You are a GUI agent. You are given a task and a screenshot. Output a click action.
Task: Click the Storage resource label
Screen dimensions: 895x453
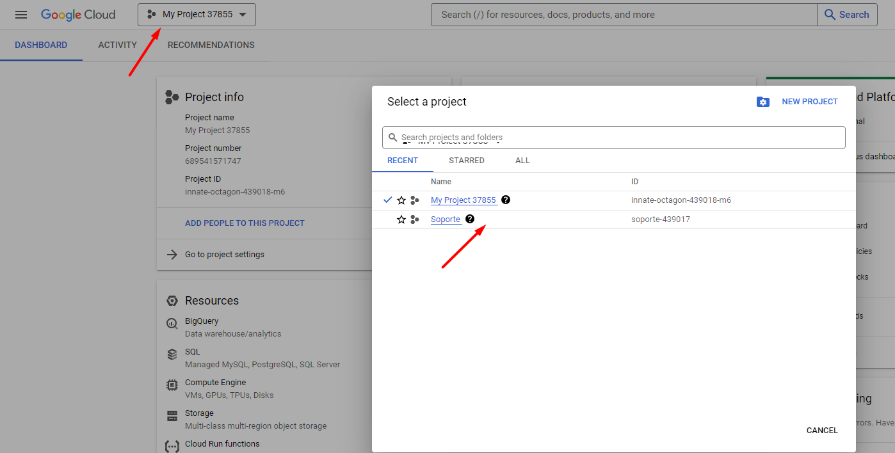pyautogui.click(x=199, y=413)
